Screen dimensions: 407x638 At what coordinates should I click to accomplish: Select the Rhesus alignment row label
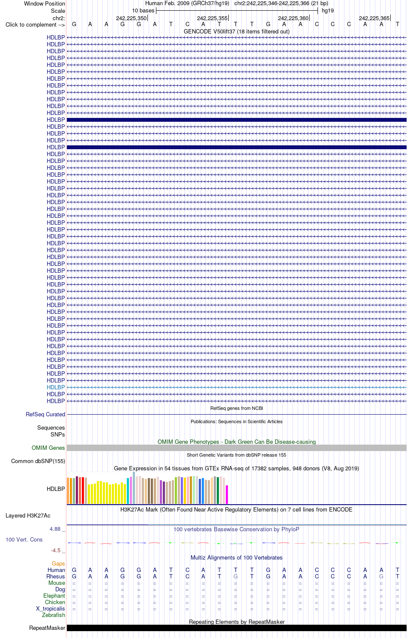(x=56, y=576)
